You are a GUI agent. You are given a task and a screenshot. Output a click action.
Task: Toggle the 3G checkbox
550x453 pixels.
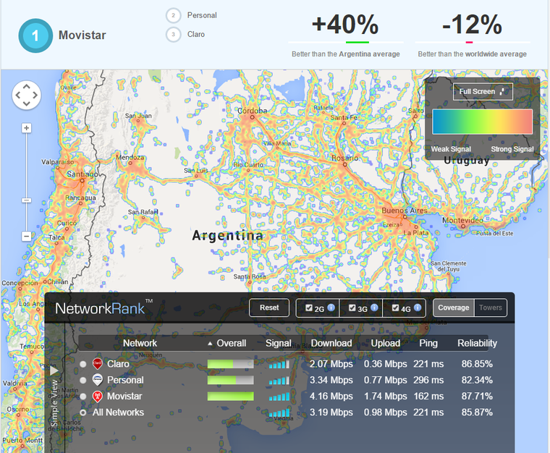tap(352, 308)
